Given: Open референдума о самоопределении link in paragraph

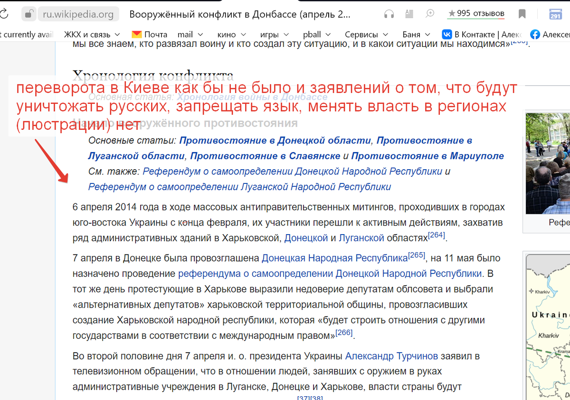Looking at the screenshot, I should 330,273.
